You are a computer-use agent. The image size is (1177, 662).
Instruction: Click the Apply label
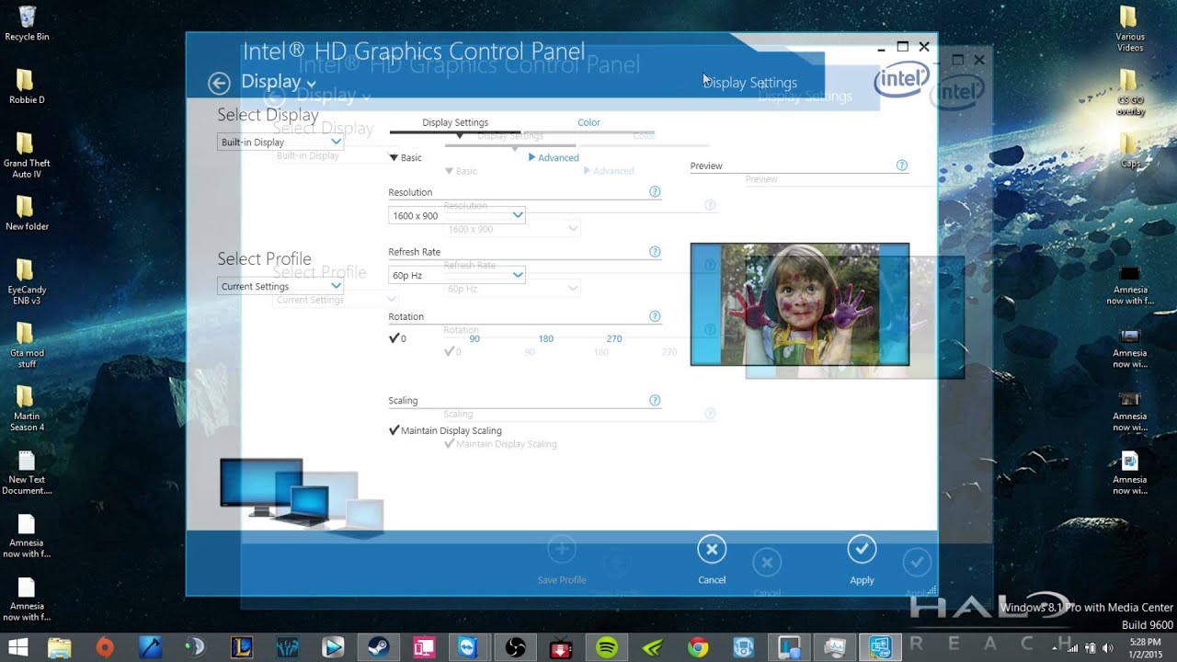tap(862, 580)
